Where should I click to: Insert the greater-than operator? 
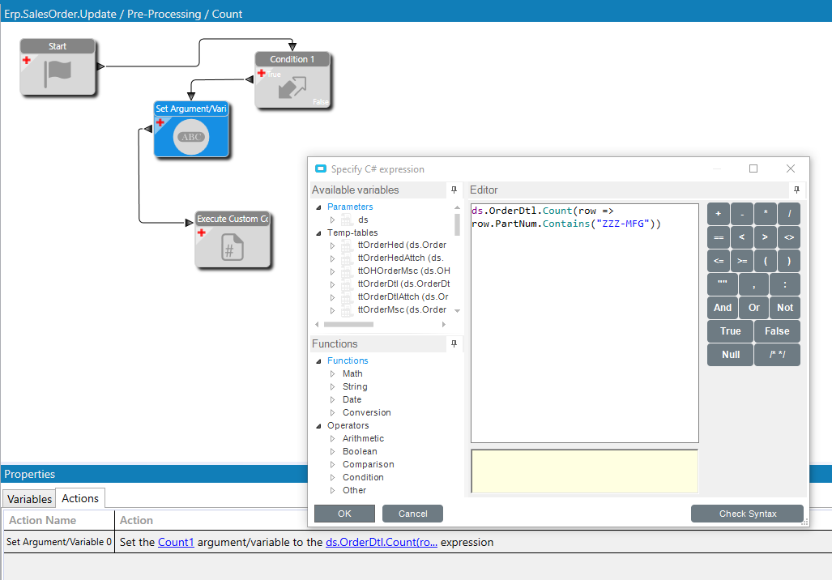766,237
